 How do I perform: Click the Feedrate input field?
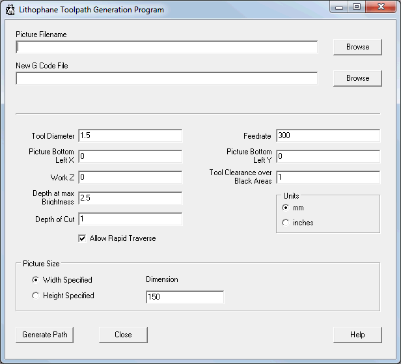[x=328, y=135]
